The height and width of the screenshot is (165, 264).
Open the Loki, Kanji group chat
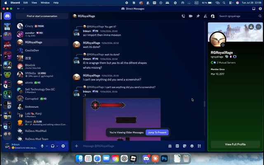(x=42, y=115)
